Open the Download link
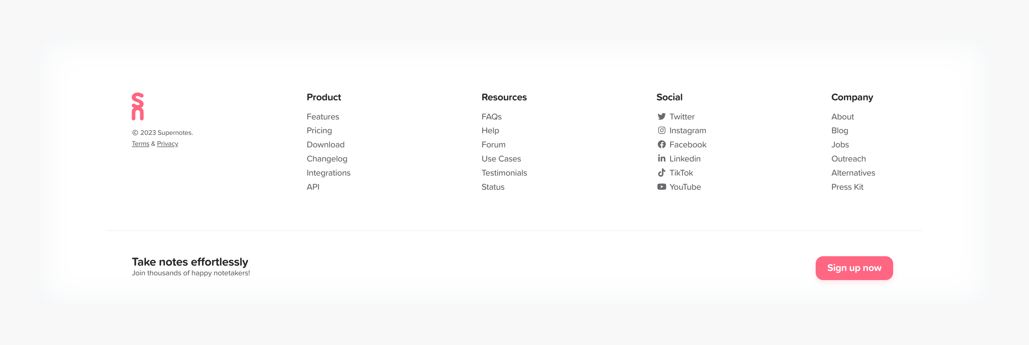 coord(325,145)
